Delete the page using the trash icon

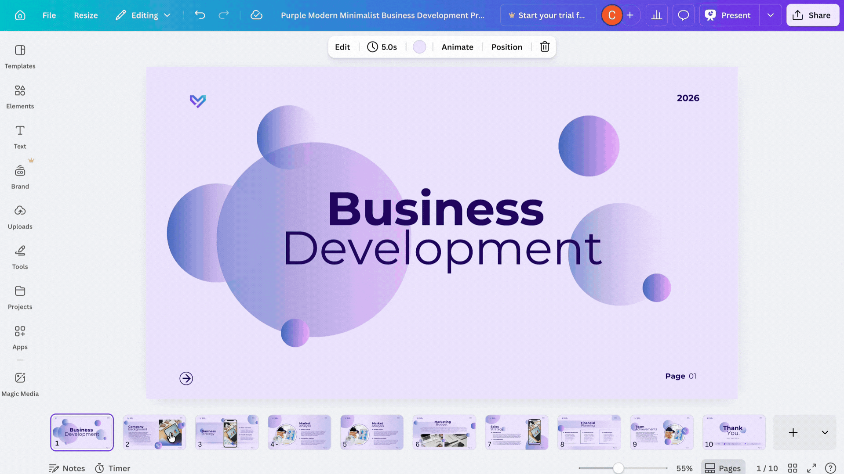tap(545, 47)
